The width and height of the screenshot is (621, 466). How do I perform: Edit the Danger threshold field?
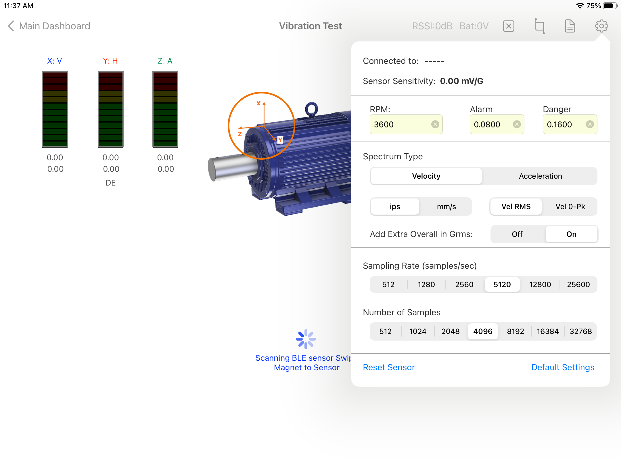(x=570, y=124)
